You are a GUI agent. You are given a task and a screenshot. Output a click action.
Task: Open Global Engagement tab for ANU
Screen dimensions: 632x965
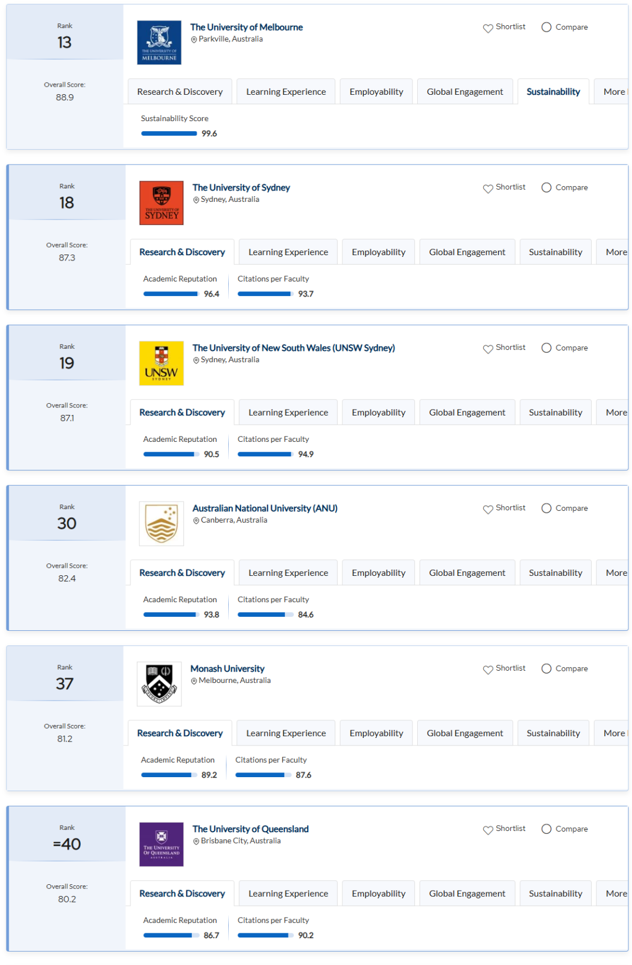[467, 573]
